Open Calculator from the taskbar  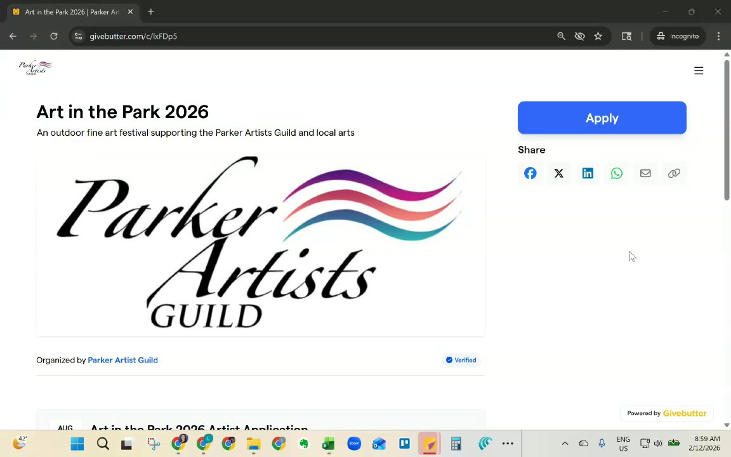click(456, 444)
